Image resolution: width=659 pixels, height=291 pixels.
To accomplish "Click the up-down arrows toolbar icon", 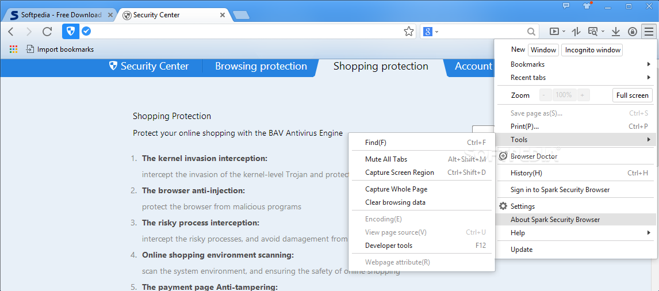I will (x=576, y=32).
